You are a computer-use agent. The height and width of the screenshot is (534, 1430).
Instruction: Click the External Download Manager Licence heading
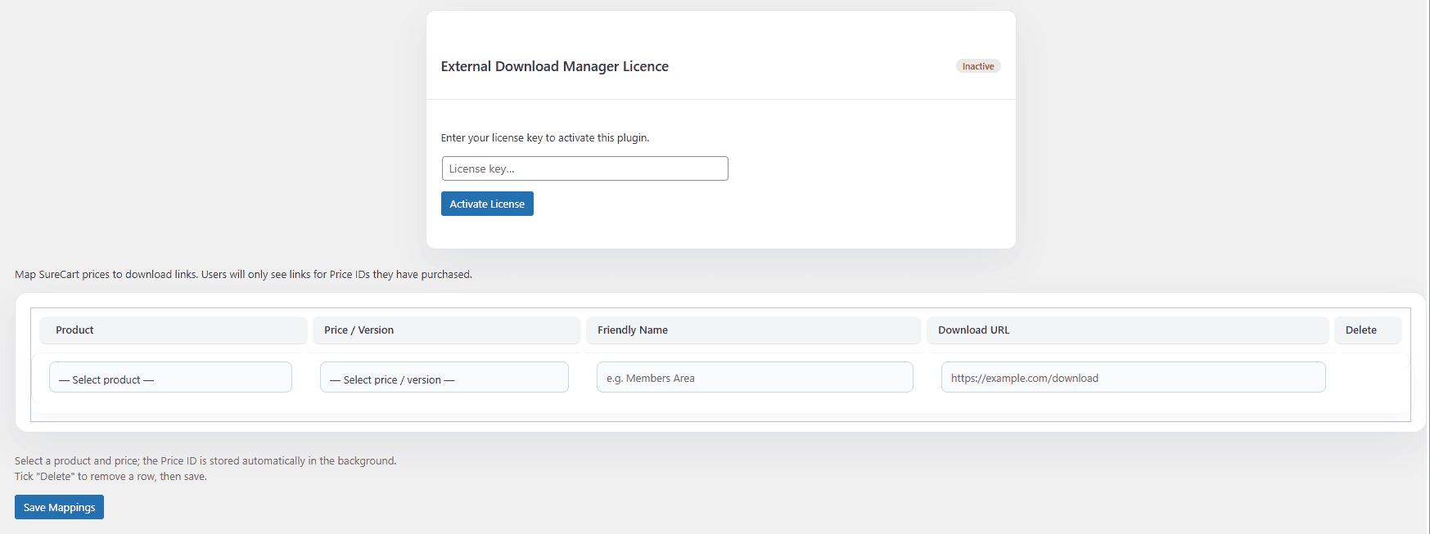[x=554, y=66]
